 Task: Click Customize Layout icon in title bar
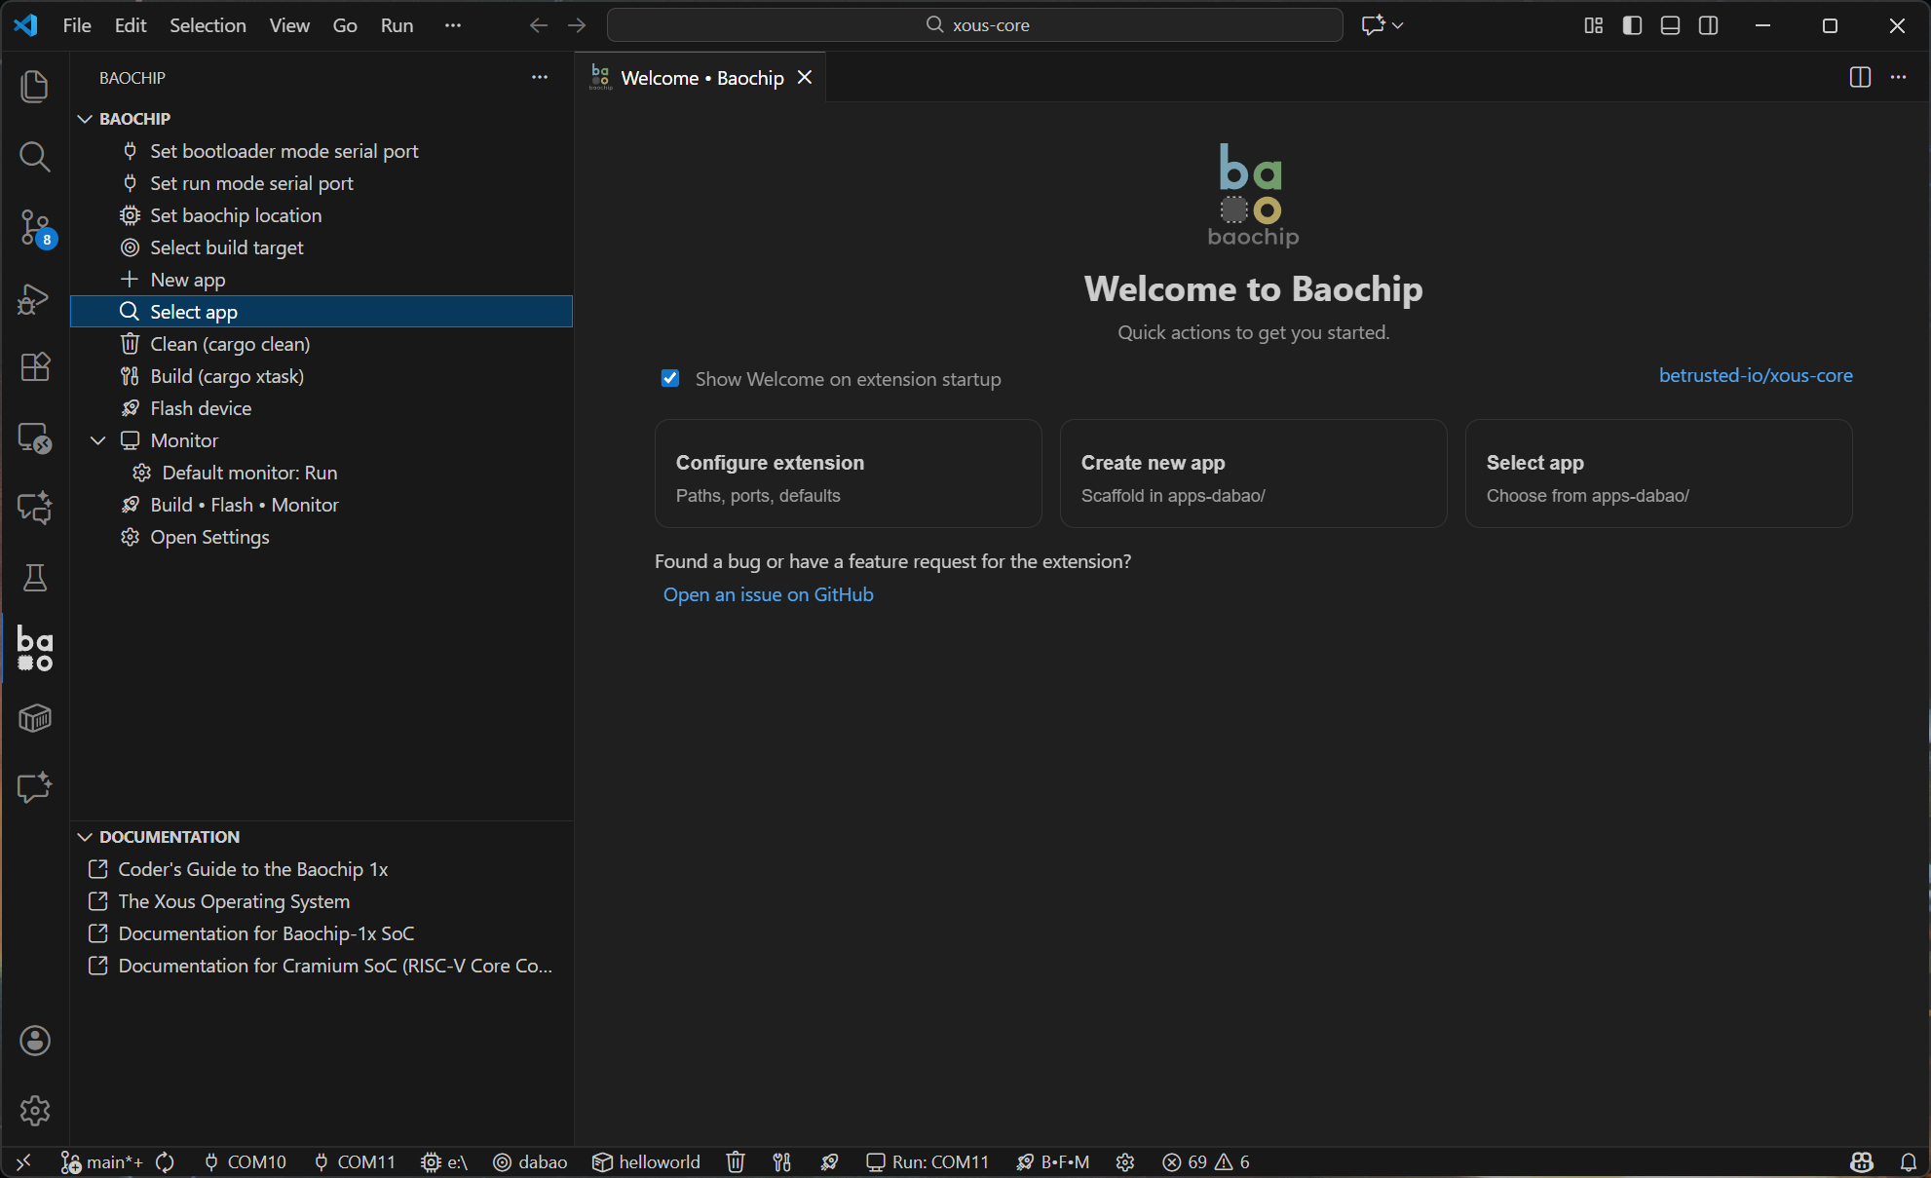(1594, 25)
